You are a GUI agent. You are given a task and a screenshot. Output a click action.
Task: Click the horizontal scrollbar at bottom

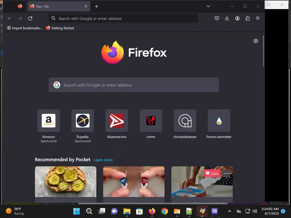[153, 203]
